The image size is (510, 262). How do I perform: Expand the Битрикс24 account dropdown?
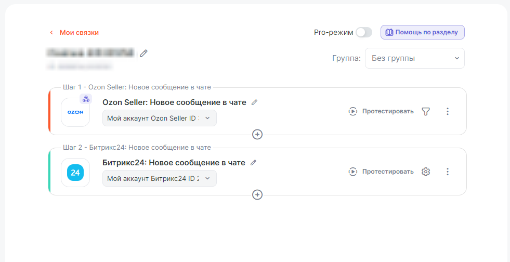(x=159, y=178)
